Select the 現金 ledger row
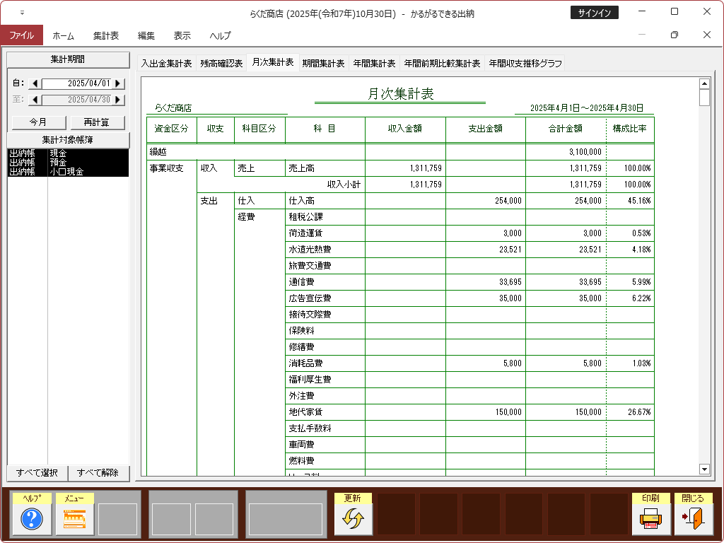The width and height of the screenshot is (724, 543). [x=68, y=153]
